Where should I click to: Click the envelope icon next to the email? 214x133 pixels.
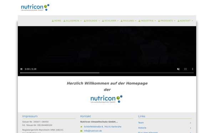click(81, 131)
